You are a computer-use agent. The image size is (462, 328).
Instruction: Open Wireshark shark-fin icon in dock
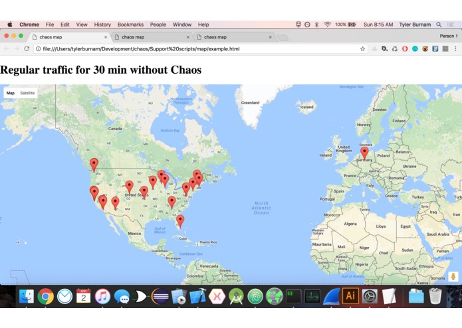332,296
